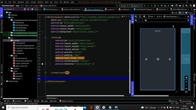Click the Debug app bug icon
Screen dimensions: 196x110
click(155, 5)
